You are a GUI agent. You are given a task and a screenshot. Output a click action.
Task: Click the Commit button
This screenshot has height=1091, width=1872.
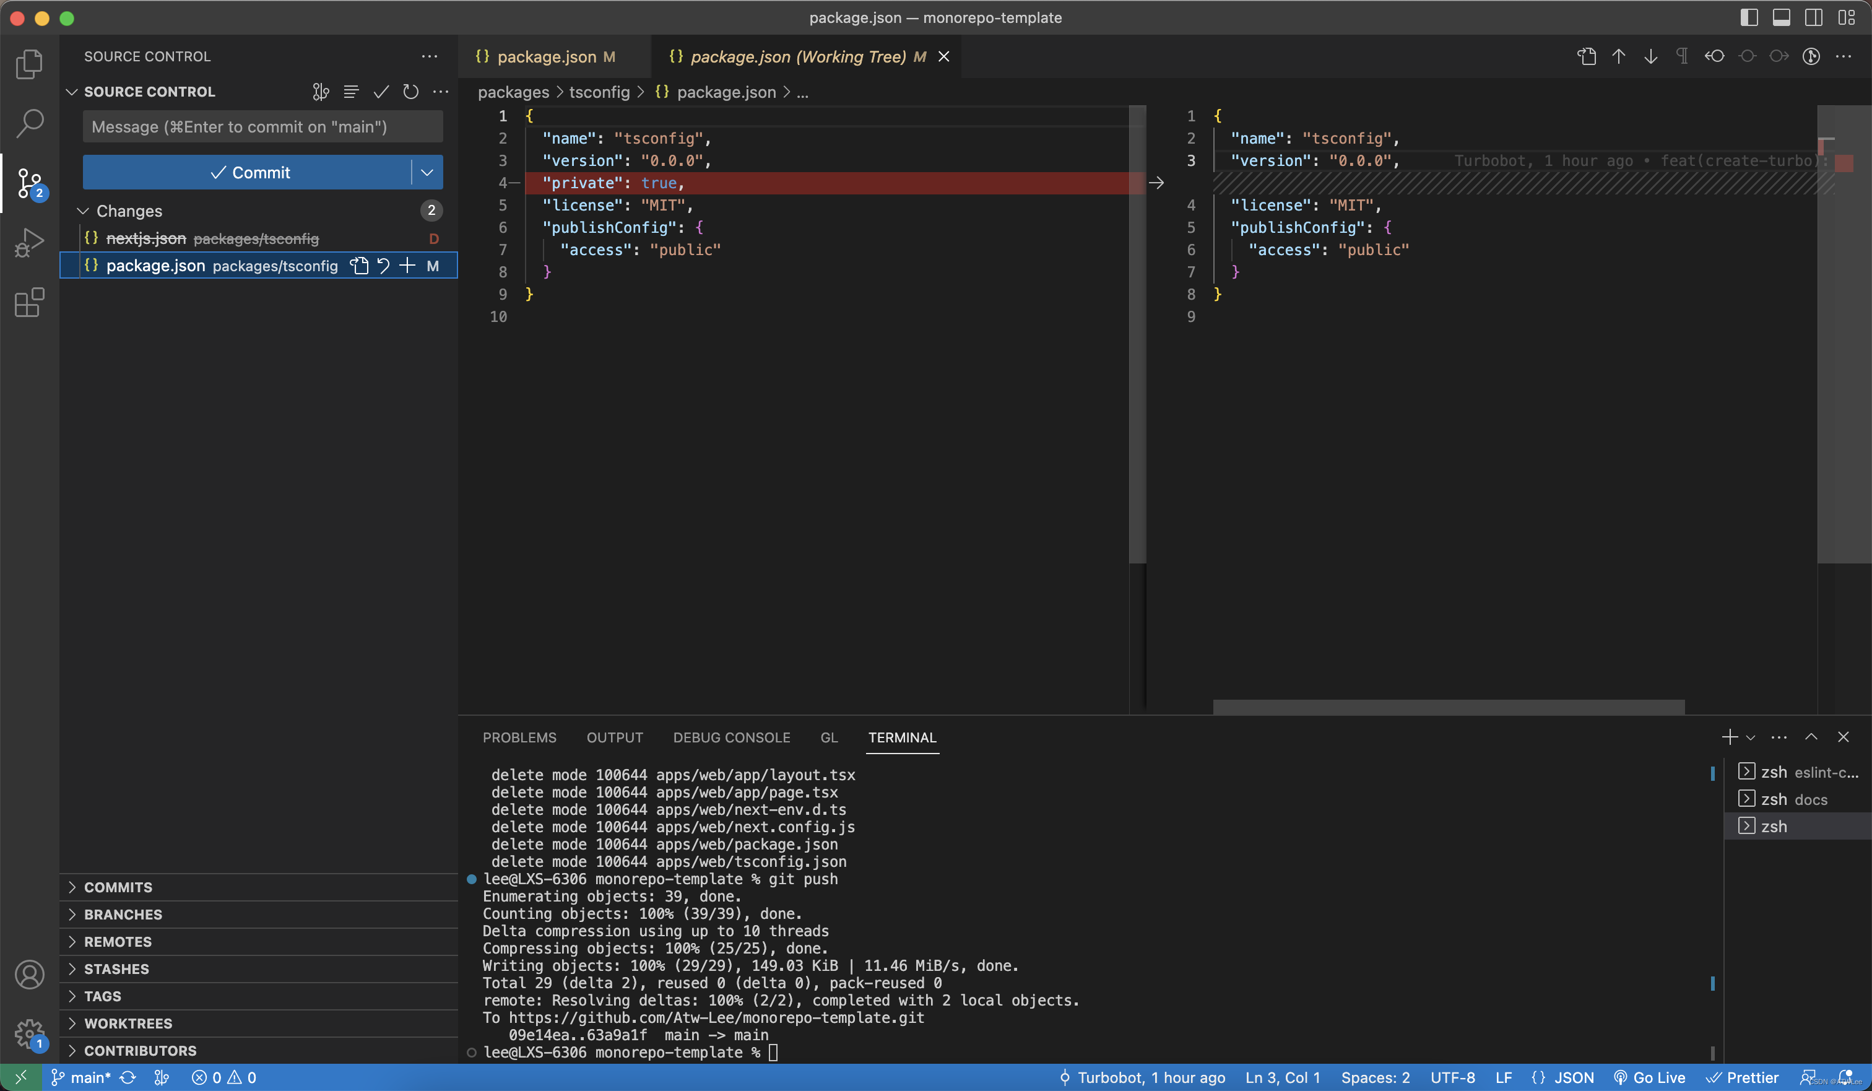point(246,172)
